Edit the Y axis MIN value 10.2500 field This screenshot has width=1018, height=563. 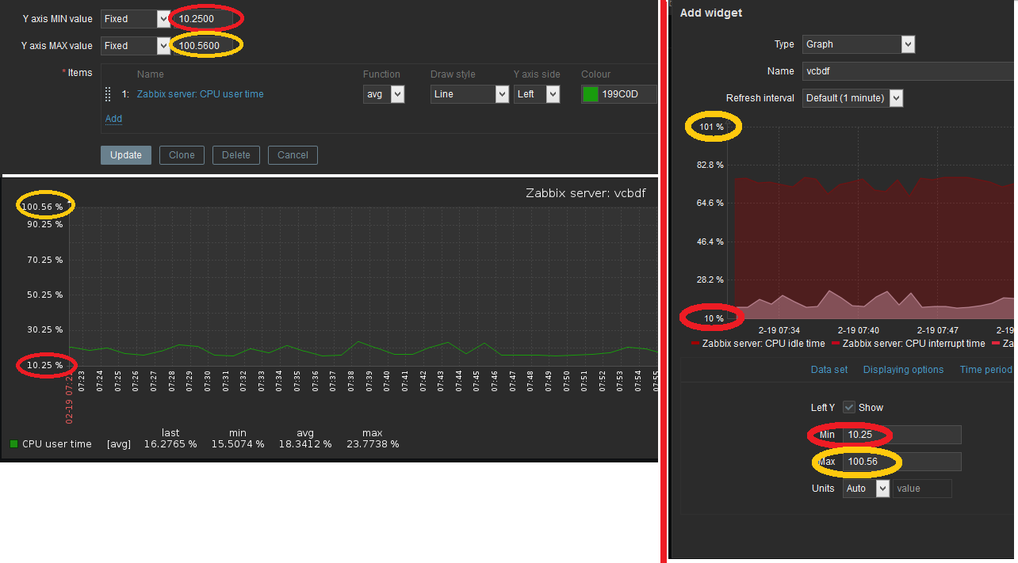coord(204,18)
